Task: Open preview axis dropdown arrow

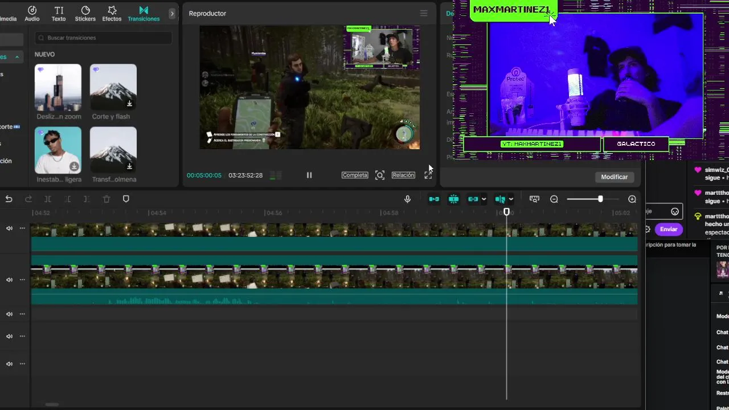Action: pyautogui.click(x=511, y=199)
